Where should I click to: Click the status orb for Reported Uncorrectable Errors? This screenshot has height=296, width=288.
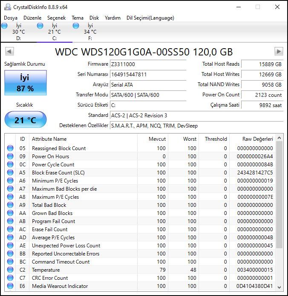10,253
